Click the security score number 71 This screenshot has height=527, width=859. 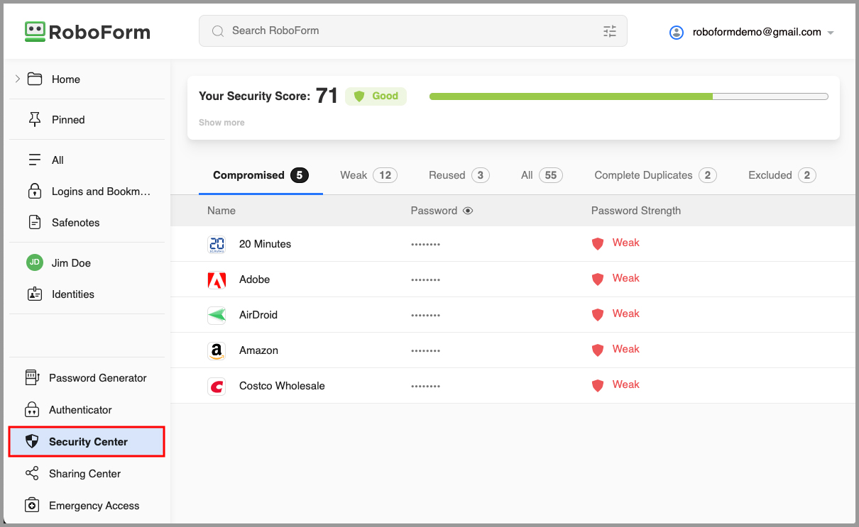click(327, 96)
